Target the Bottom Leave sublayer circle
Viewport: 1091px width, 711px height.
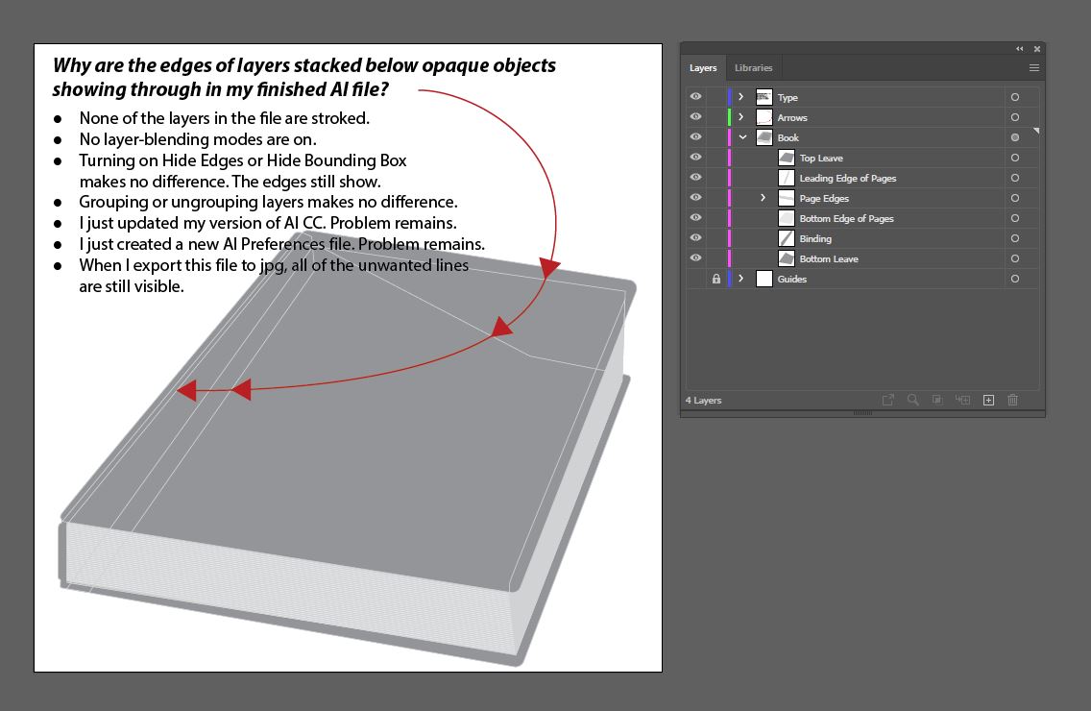(1014, 258)
